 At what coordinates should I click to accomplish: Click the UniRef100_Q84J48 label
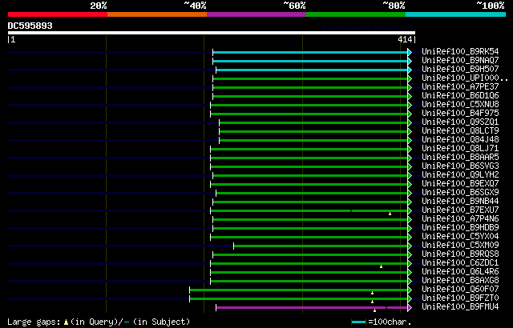pyautogui.click(x=460, y=140)
